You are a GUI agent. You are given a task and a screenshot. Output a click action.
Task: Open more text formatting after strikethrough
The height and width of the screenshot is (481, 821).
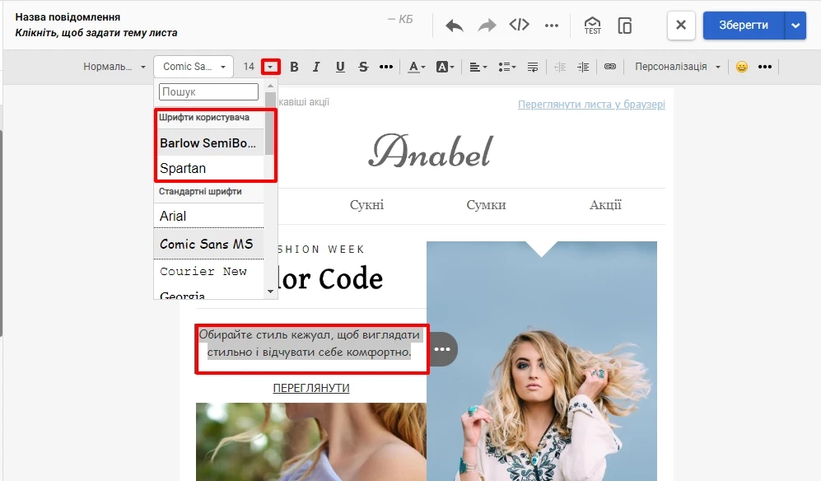(x=386, y=67)
